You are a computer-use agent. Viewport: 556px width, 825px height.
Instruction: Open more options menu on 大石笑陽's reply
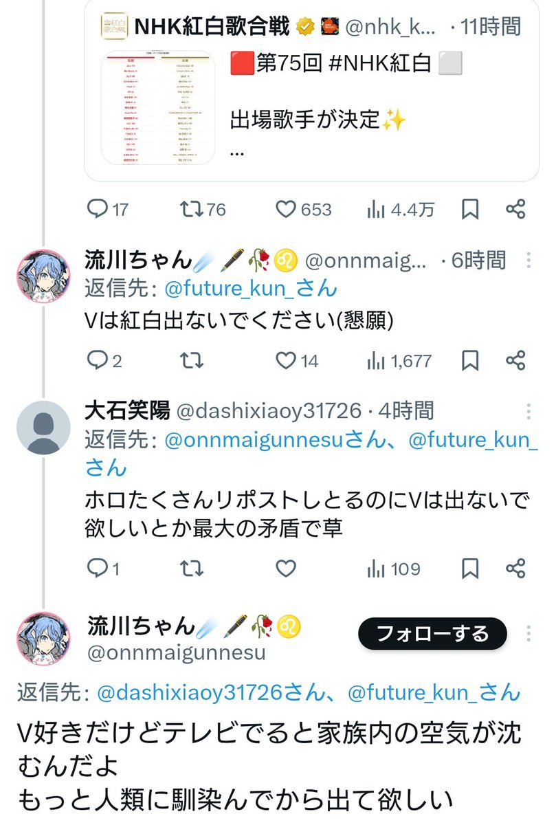tap(529, 411)
